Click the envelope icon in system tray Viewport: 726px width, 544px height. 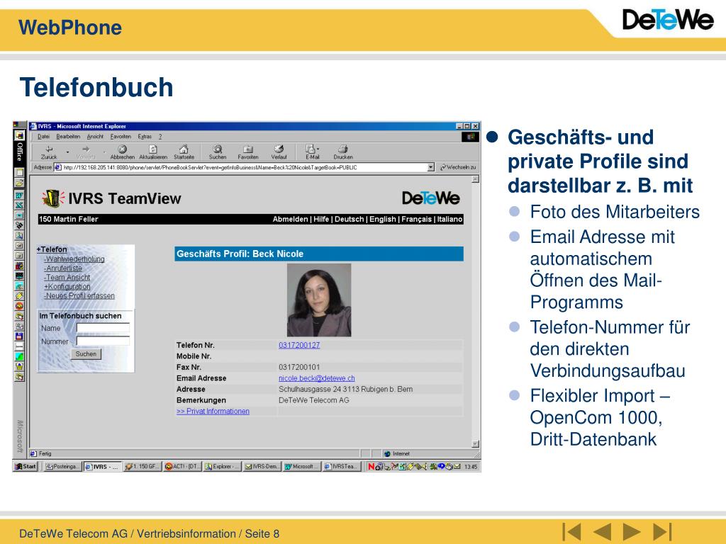457,466
